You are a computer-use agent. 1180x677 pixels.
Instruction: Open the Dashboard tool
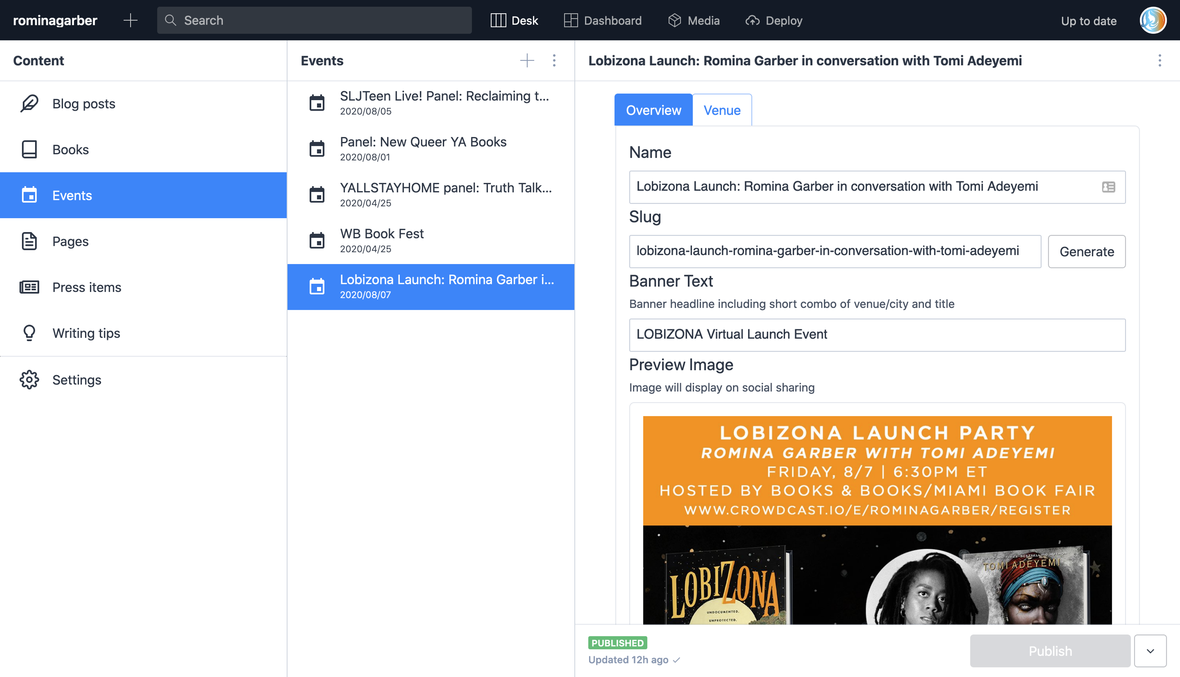603,21
